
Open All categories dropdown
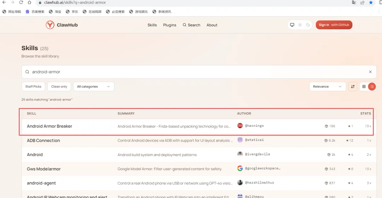(x=93, y=87)
